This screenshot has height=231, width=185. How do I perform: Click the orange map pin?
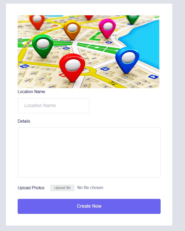point(72,30)
